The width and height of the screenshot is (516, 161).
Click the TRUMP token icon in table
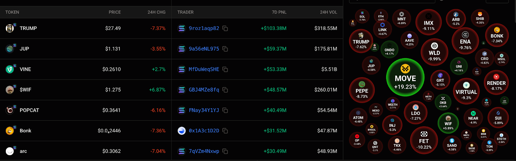[x=10, y=28]
